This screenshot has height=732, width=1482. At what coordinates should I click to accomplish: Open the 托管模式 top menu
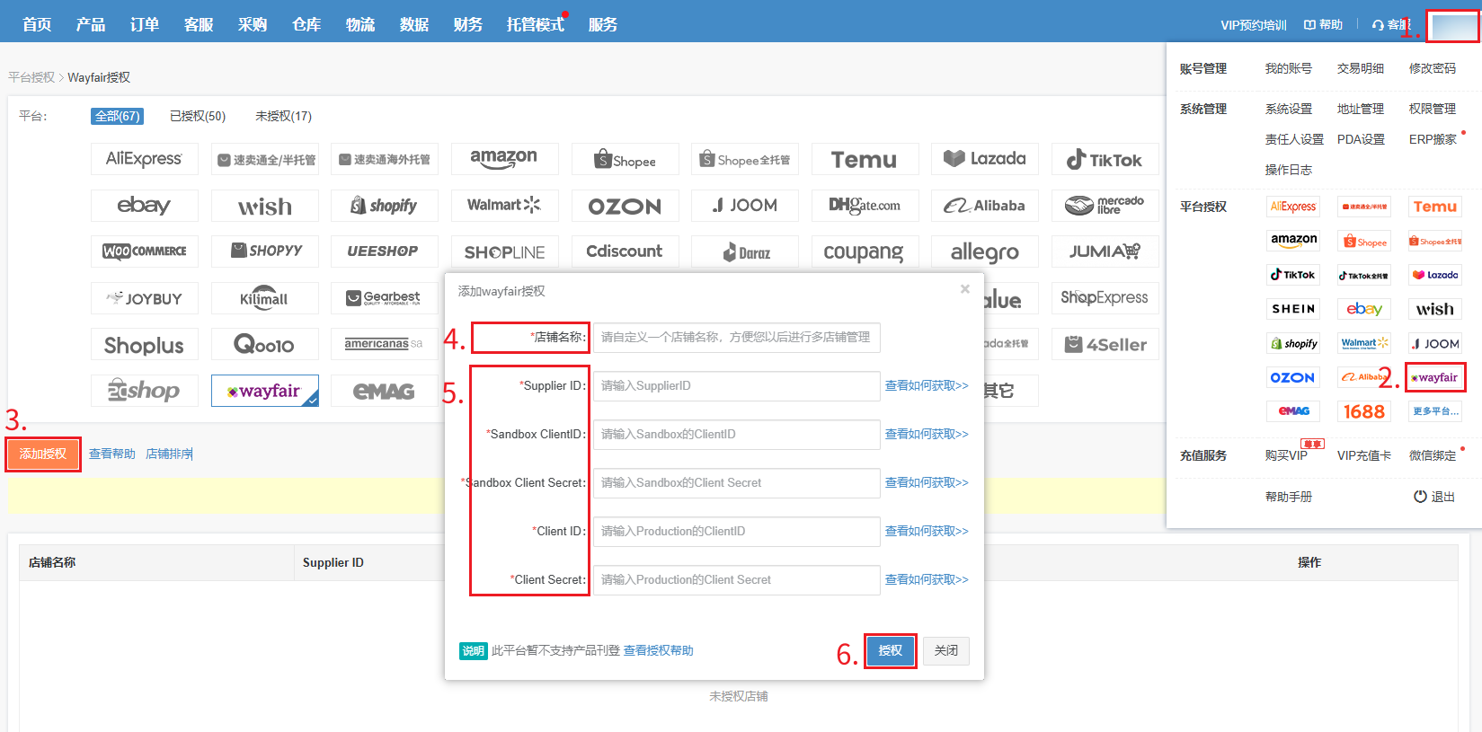pyautogui.click(x=536, y=24)
